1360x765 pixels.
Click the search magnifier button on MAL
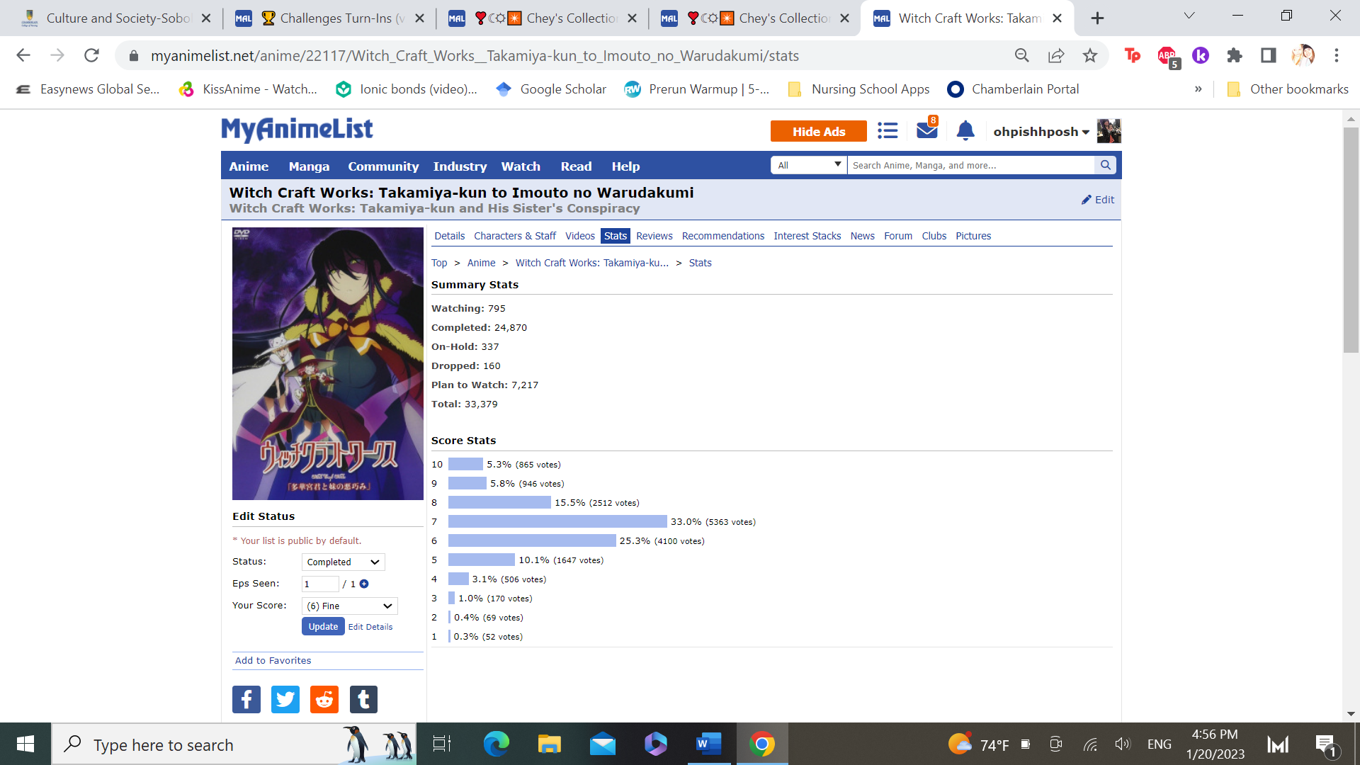(1105, 165)
